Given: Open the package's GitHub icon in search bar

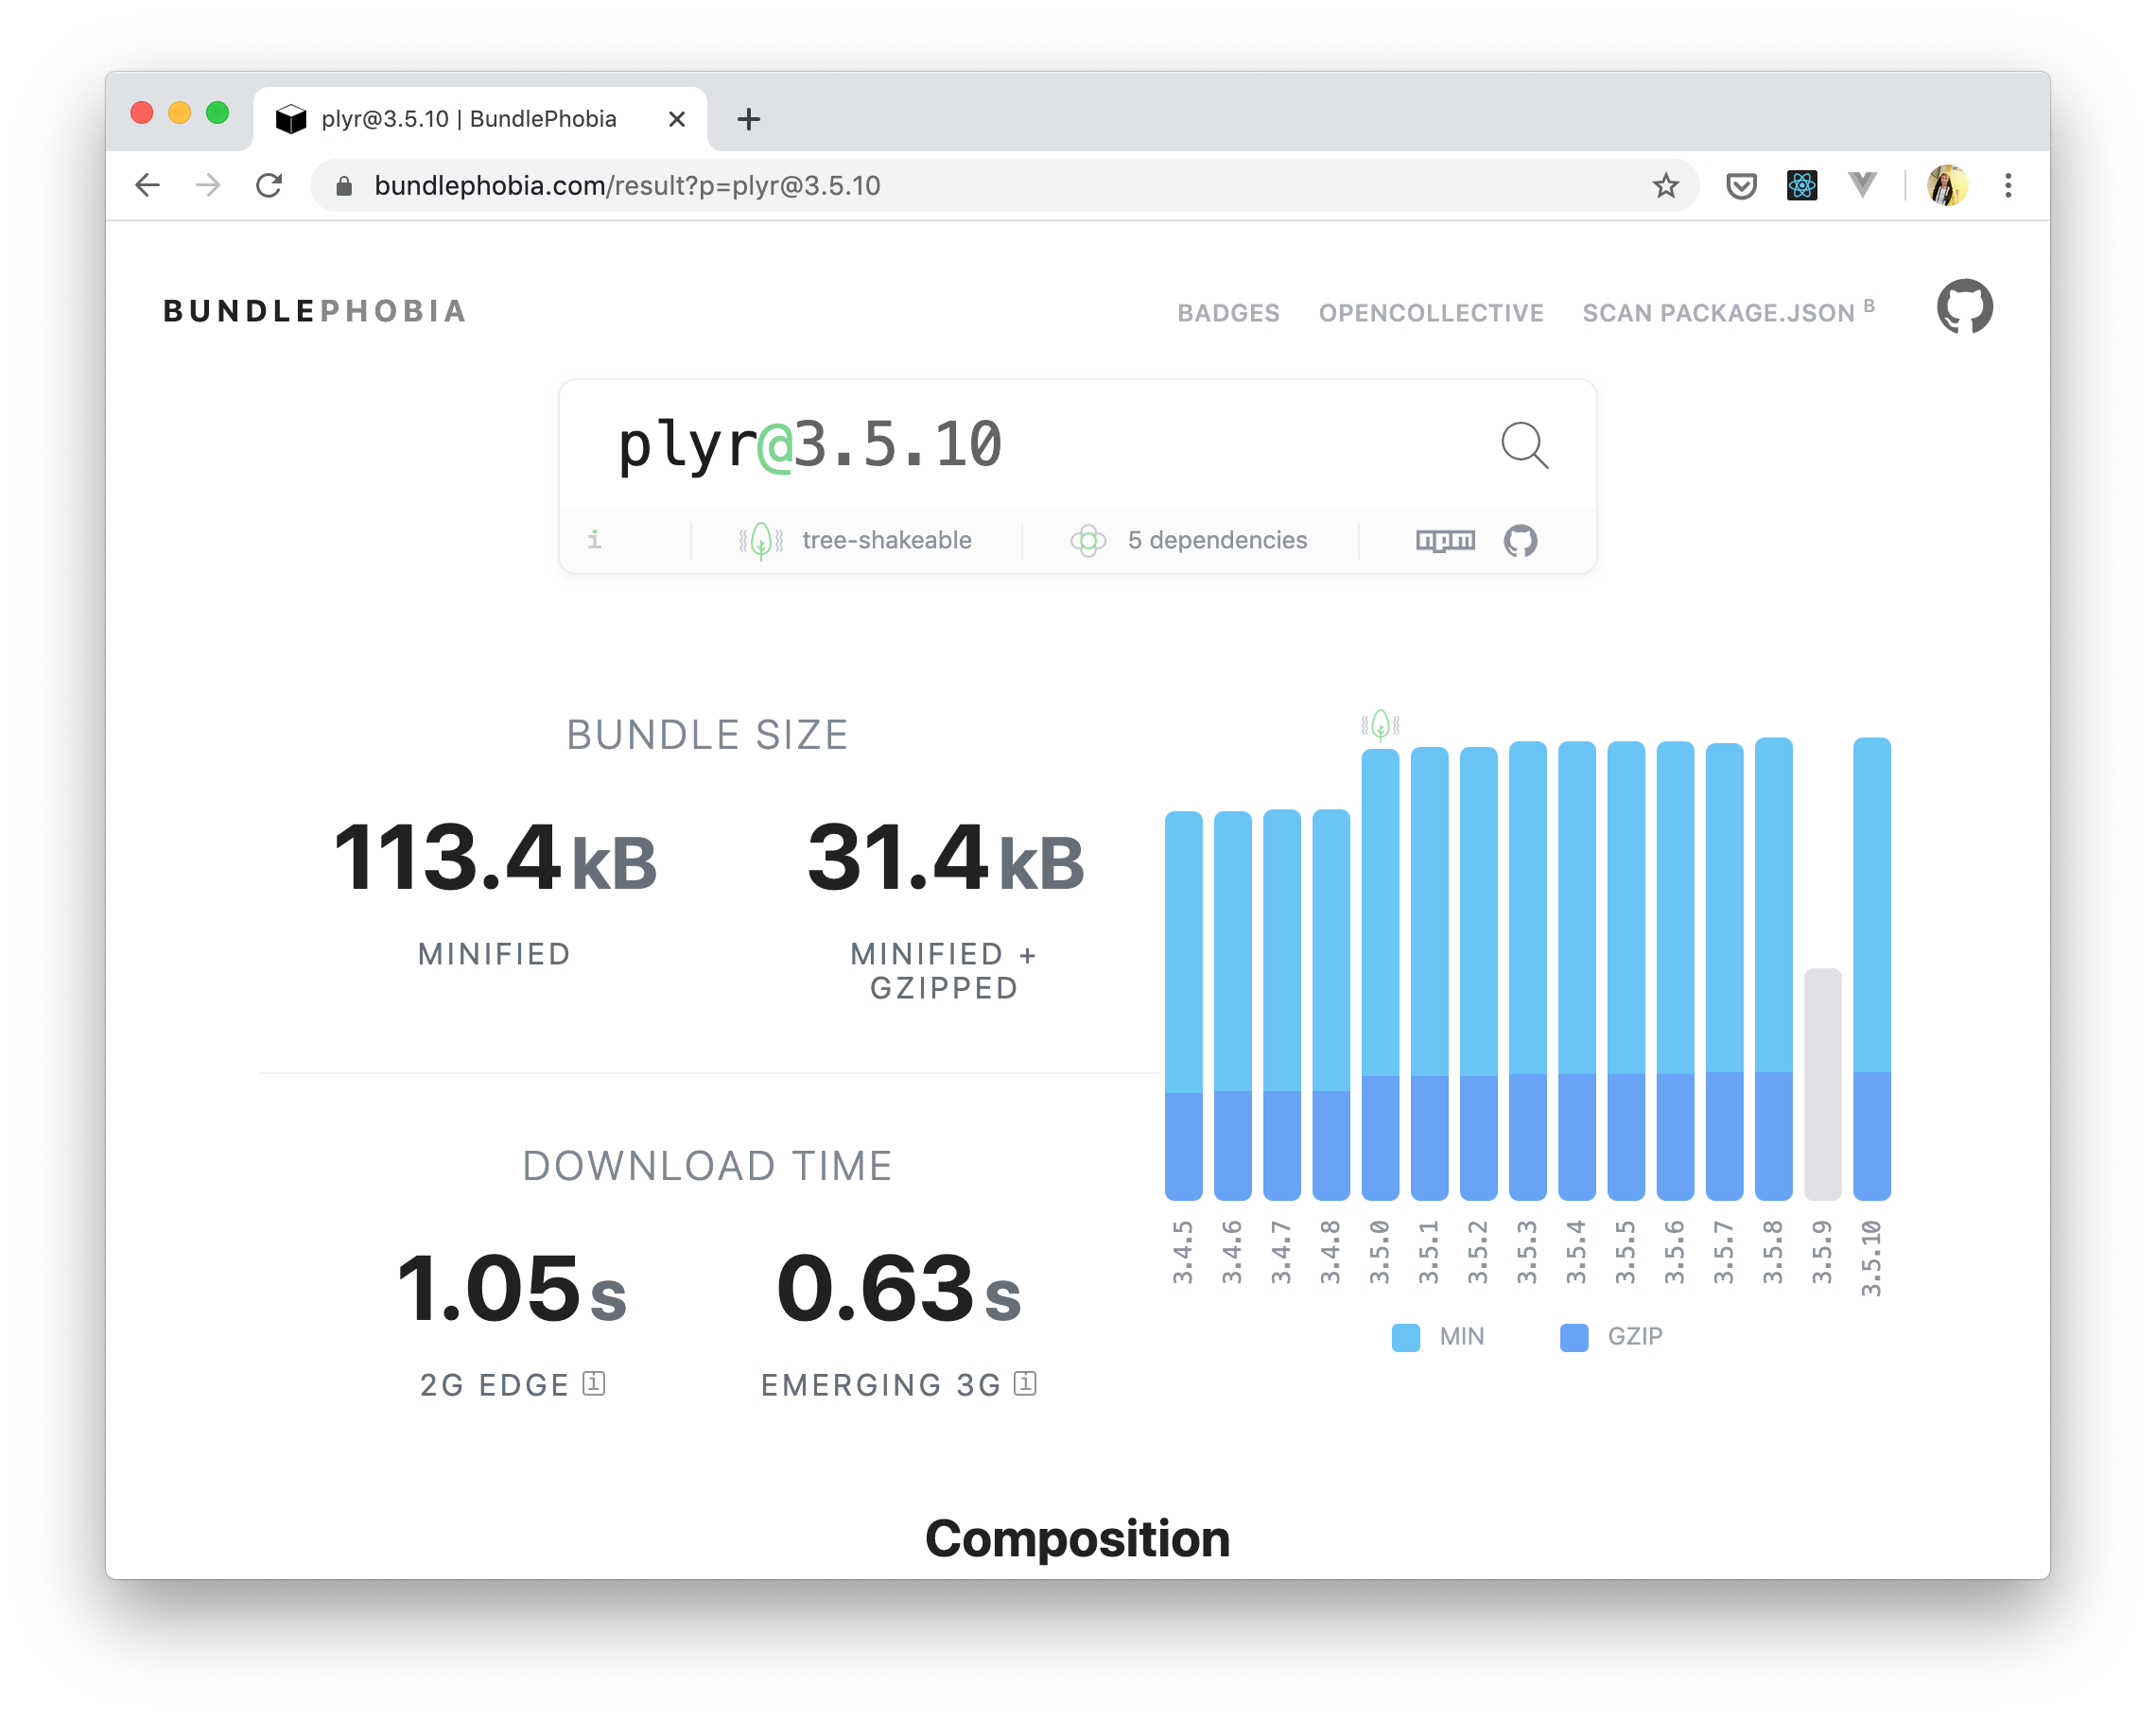Looking at the screenshot, I should 1520,541.
